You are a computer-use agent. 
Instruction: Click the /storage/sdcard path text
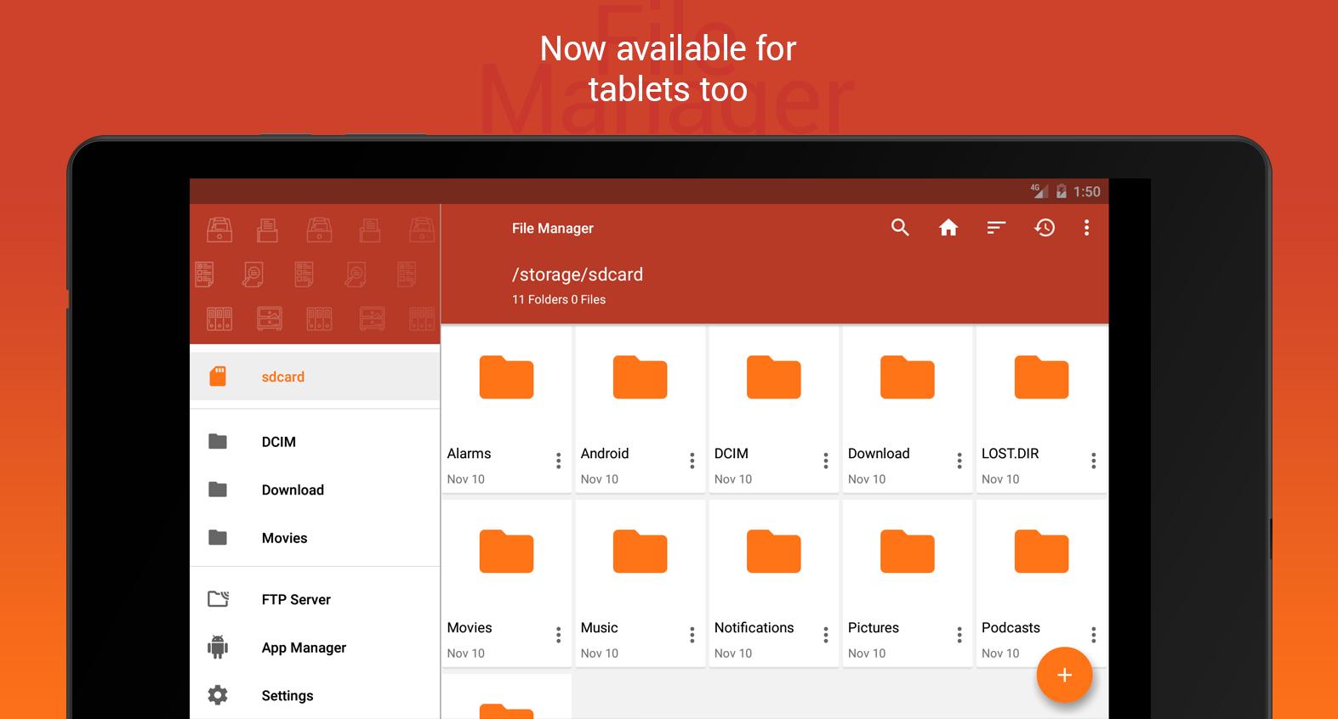click(578, 275)
